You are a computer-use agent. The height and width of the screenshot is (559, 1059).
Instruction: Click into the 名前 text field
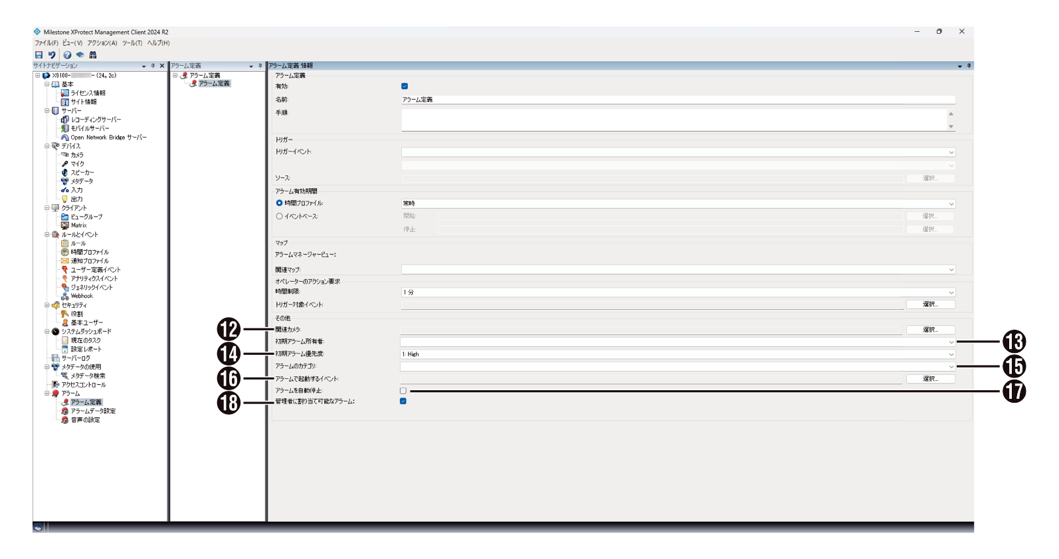[x=678, y=100]
